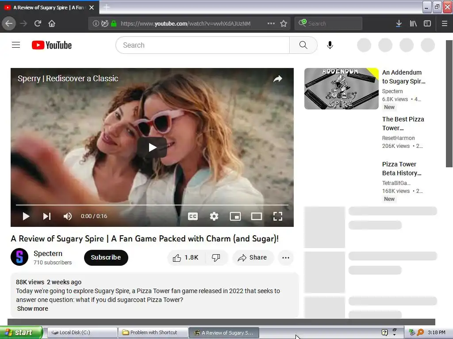
Task: Focus the Firefox toolbar search box
Action: 329,24
